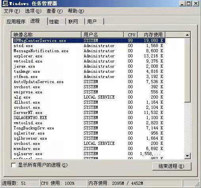The width and height of the screenshot is (201, 188).
Task: Select the explorer.exe process
Action: tap(88, 56)
